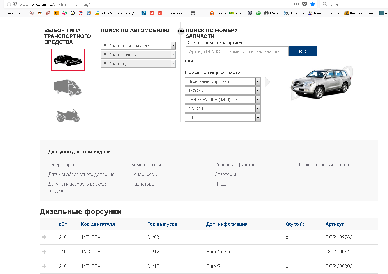
Task: Open the 2012 year dropdown
Action: point(223,118)
